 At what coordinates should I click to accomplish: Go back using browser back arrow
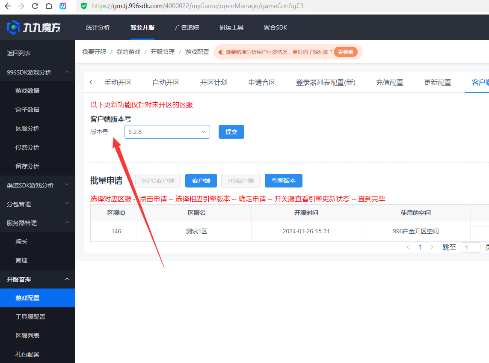(x=7, y=6)
